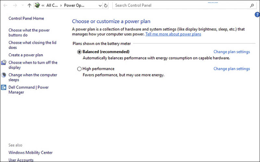Click the Dell Command Power Manager icon
The height and width of the screenshot is (162, 260).
tap(4, 87)
